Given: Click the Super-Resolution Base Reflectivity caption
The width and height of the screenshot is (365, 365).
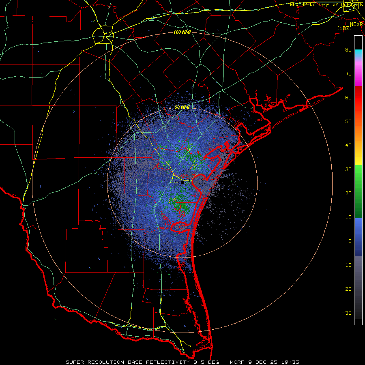Looking at the screenshot, I should tap(182, 362).
